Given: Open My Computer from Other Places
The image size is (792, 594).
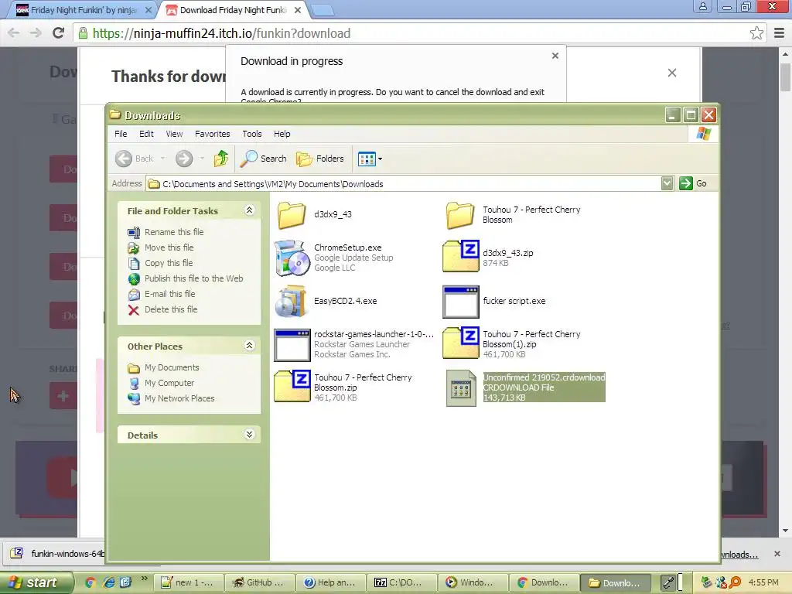Looking at the screenshot, I should coord(169,383).
